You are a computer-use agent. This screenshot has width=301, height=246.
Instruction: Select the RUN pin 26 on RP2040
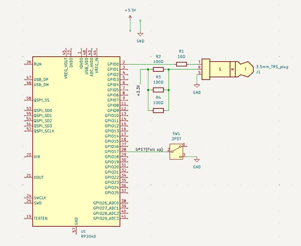[x=29, y=64]
